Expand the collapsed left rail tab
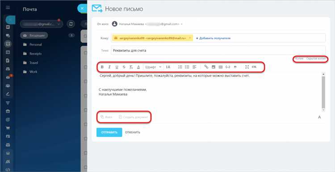Viewport: 335px width, 172px height. [10, 20]
